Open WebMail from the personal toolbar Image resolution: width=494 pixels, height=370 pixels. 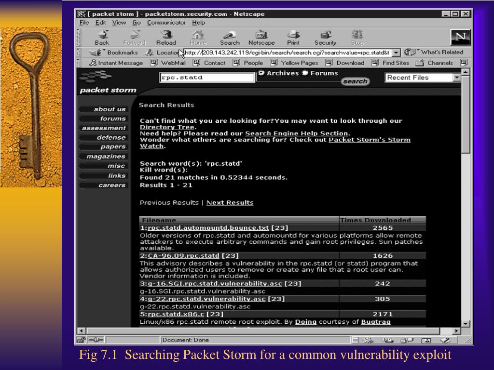168,63
